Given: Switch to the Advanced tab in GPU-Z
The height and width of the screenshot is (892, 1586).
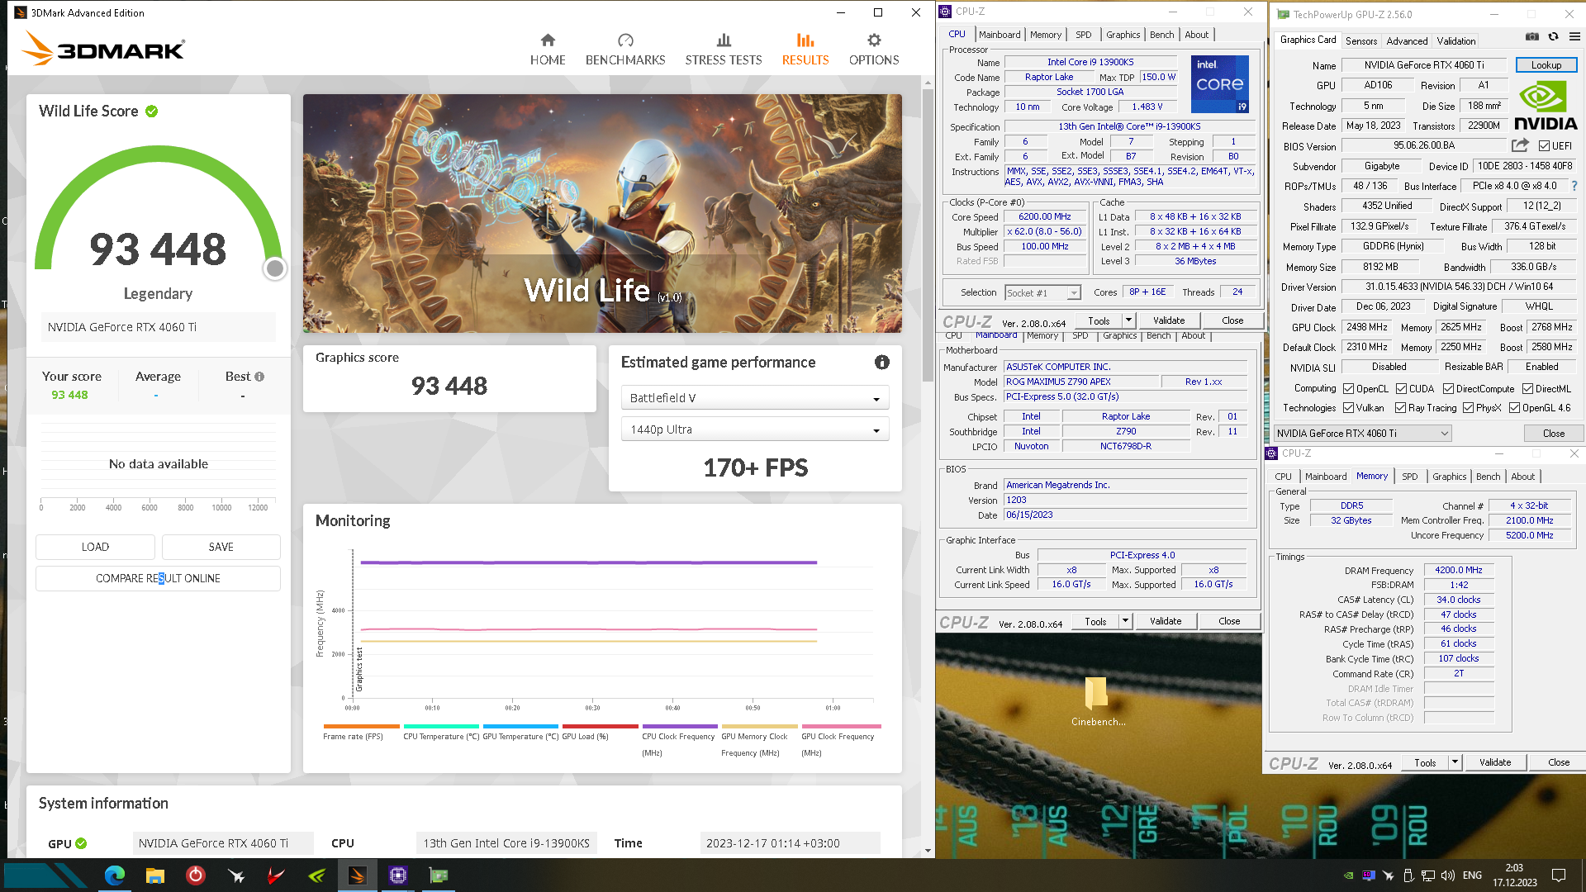Looking at the screenshot, I should [x=1407, y=40].
